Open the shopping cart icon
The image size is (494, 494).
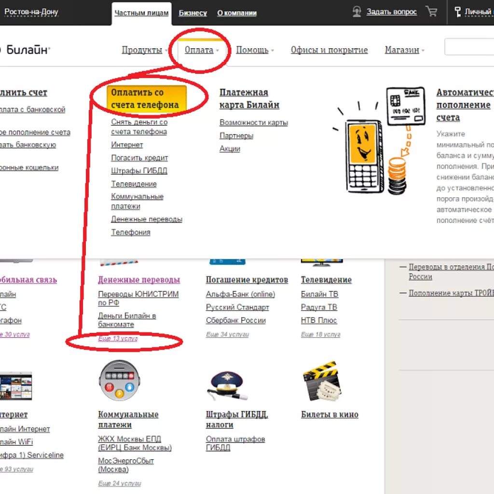click(431, 12)
